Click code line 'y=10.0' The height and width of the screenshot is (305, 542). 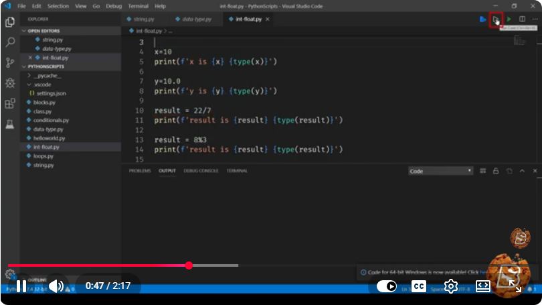[x=167, y=81]
